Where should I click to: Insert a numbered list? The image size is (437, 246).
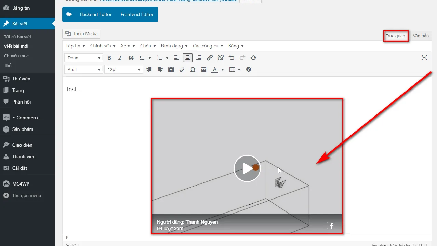(x=159, y=58)
